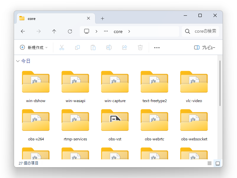The height and width of the screenshot is (178, 237).
Task: Show hidden path segments ellipsis in address bar
Action: pyautogui.click(x=106, y=31)
